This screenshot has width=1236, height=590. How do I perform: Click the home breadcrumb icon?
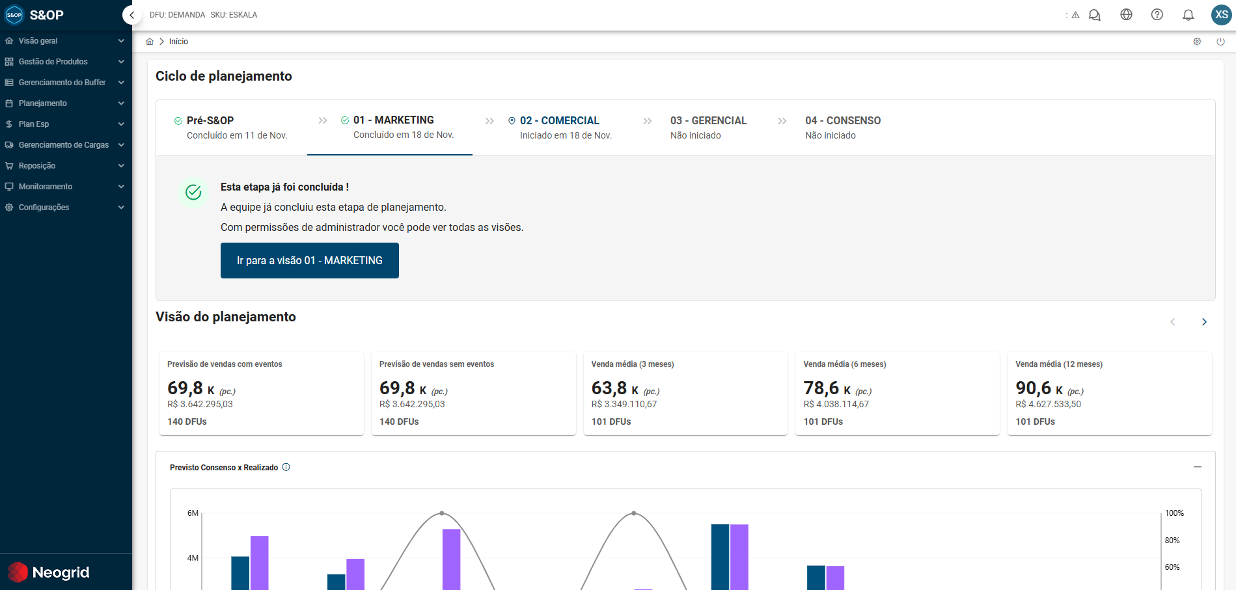[150, 42]
